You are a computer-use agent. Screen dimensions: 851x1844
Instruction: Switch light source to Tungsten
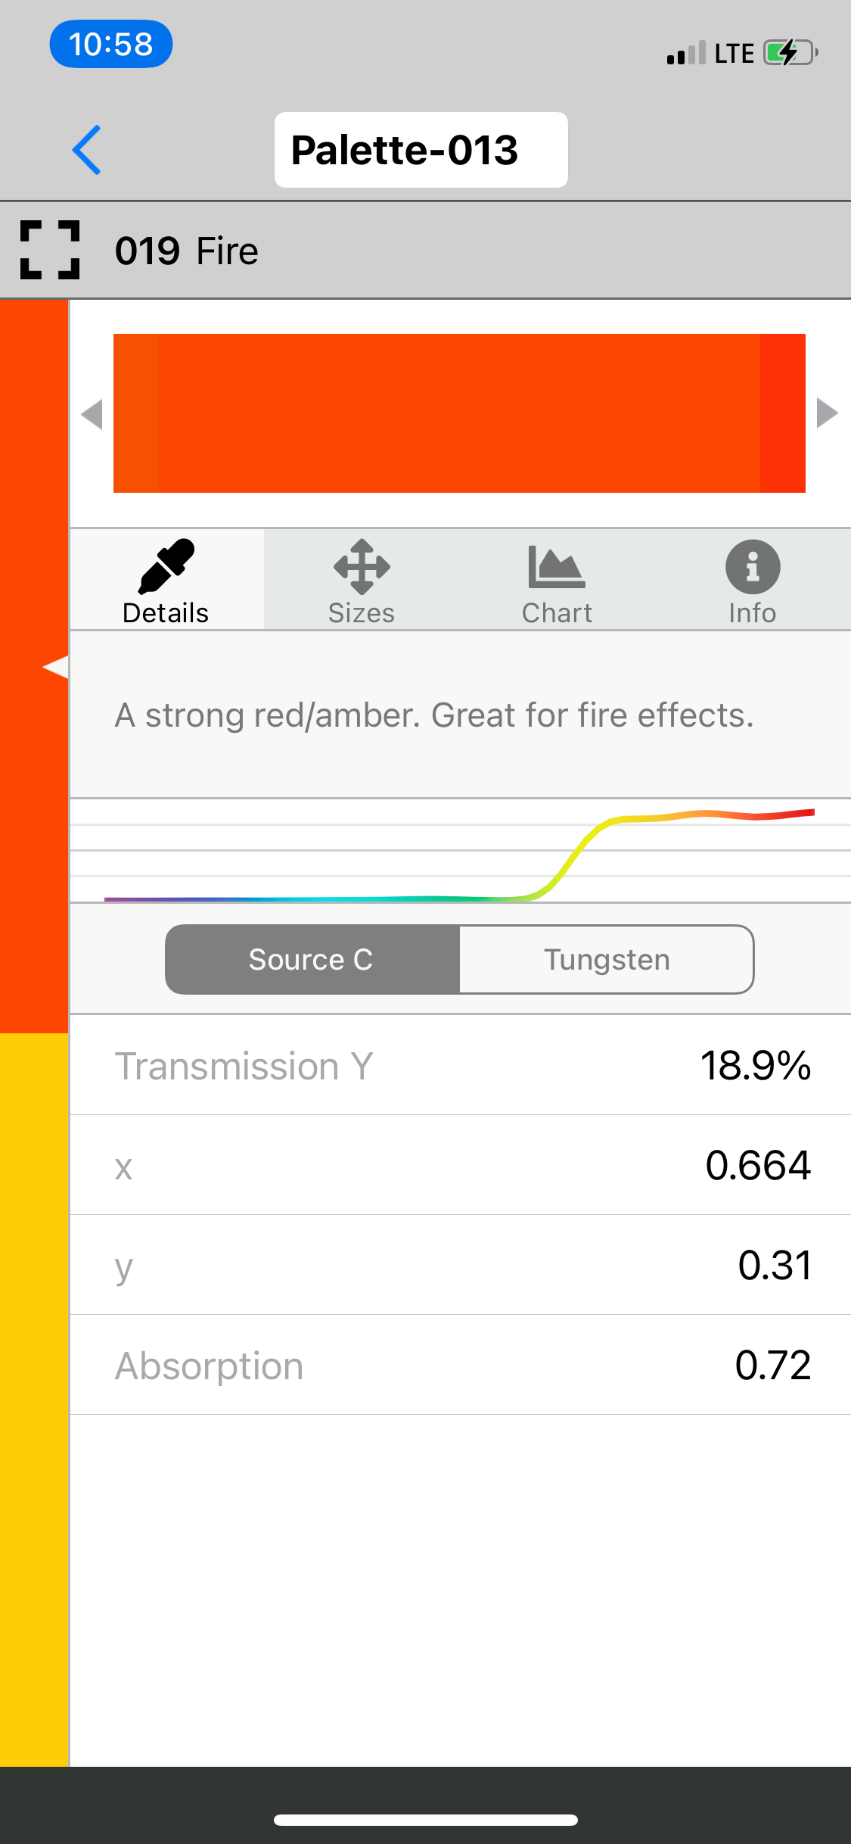tap(607, 959)
